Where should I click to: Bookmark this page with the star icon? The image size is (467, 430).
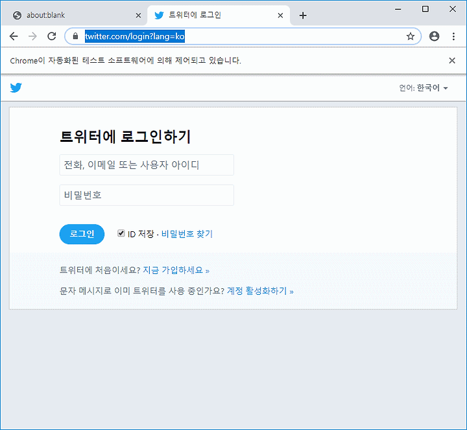pyautogui.click(x=411, y=36)
